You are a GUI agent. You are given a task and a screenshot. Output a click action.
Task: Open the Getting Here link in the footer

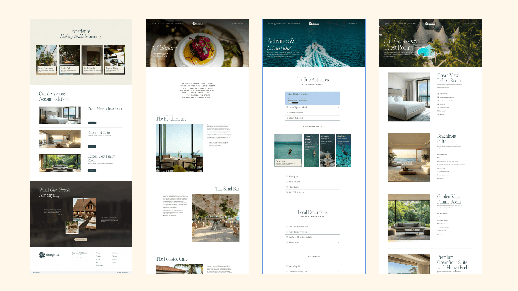[77, 258]
